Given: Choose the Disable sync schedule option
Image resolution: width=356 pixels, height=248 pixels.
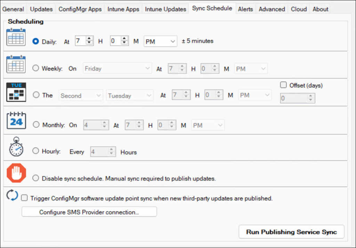Looking at the screenshot, I should 36,178.
